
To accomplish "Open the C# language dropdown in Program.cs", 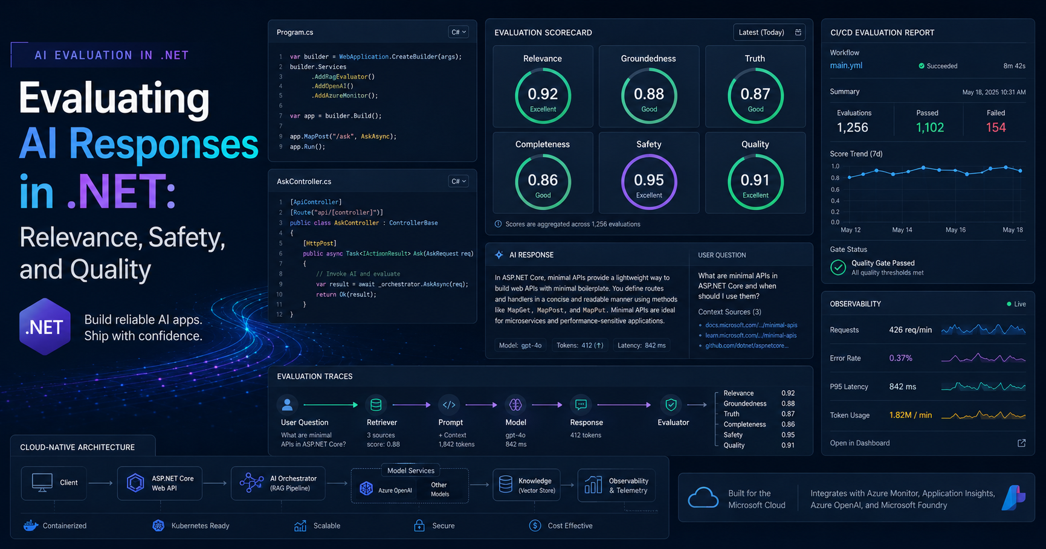I will tap(459, 32).
